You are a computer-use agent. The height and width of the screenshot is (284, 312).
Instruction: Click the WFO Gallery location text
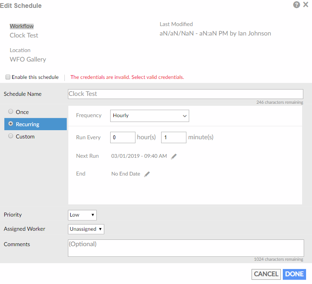[x=28, y=60]
